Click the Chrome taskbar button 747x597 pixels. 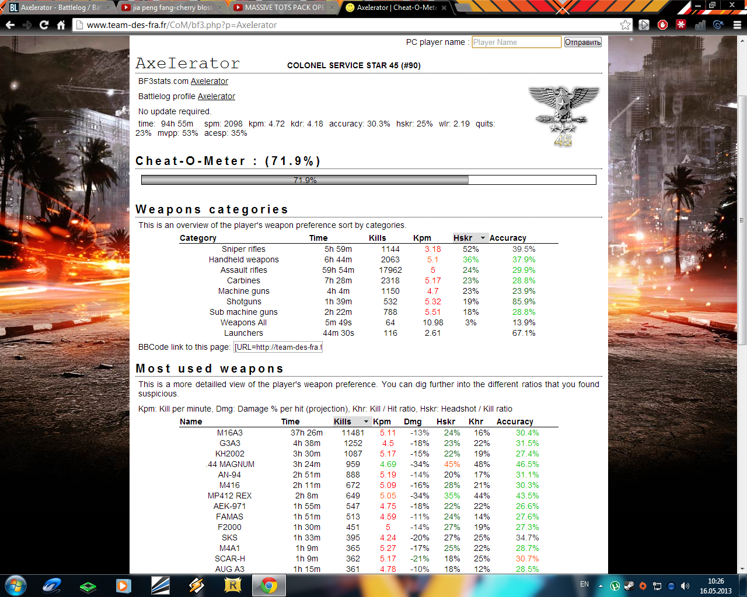(269, 585)
